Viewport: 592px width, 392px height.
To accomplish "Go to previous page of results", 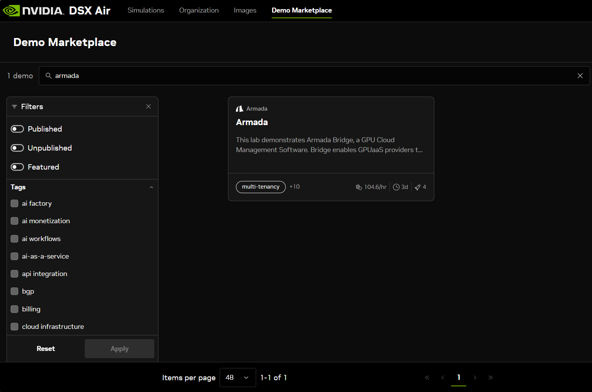I will pos(443,378).
